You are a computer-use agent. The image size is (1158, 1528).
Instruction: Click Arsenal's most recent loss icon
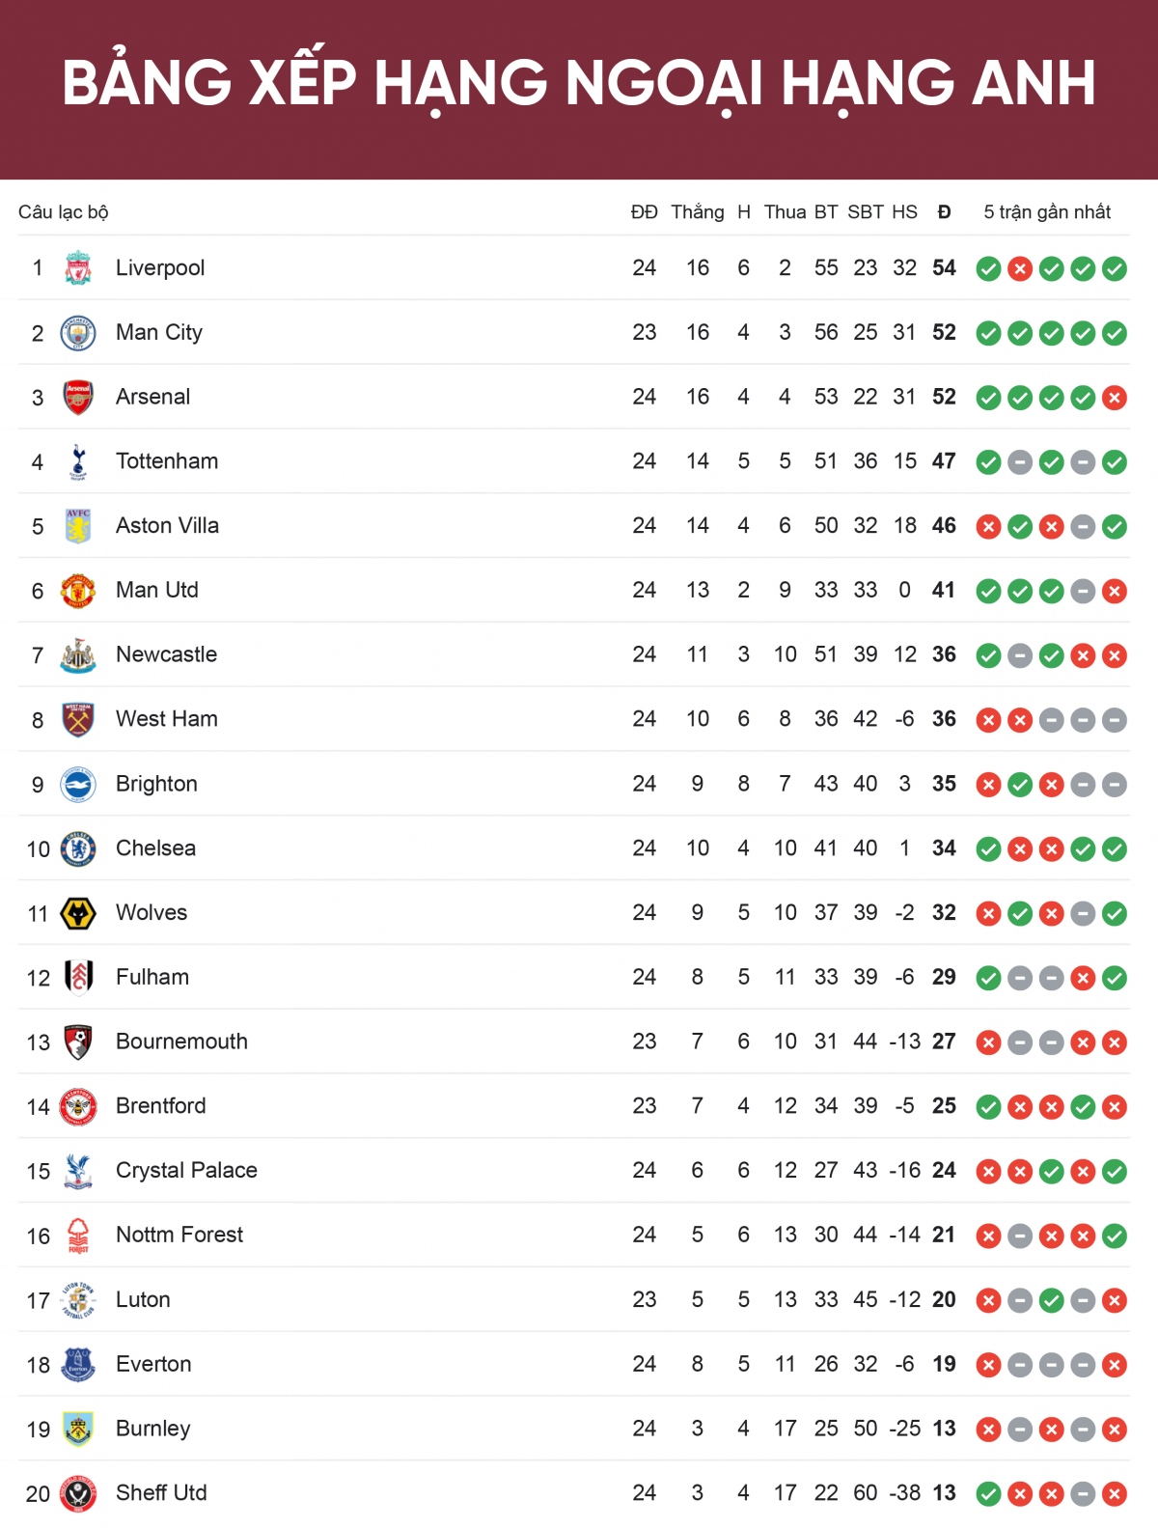click(1115, 398)
